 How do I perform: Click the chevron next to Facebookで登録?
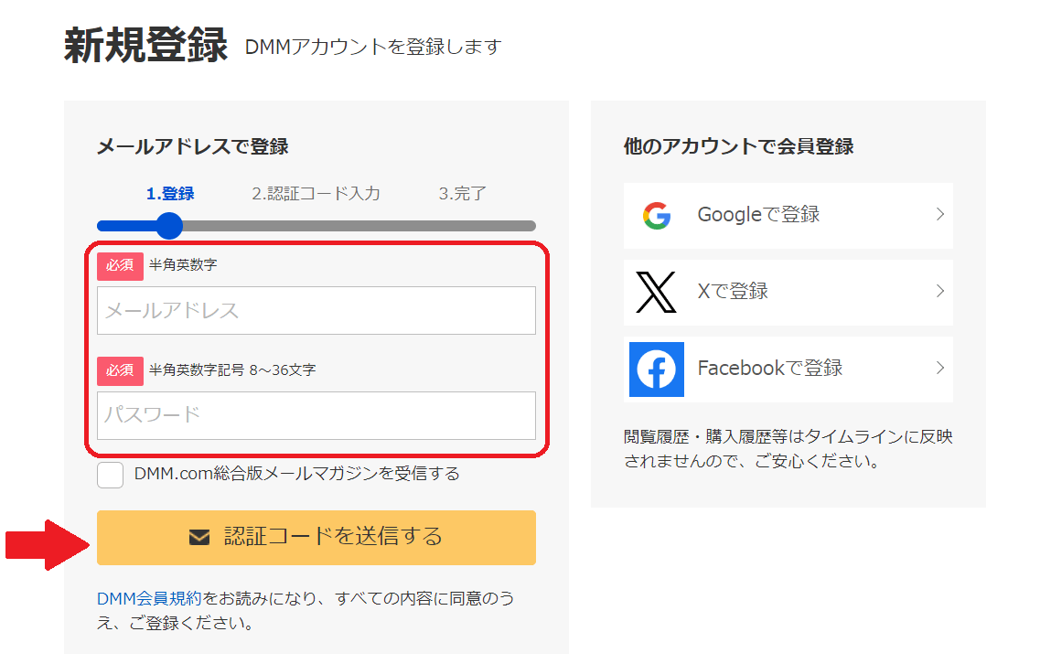click(941, 369)
